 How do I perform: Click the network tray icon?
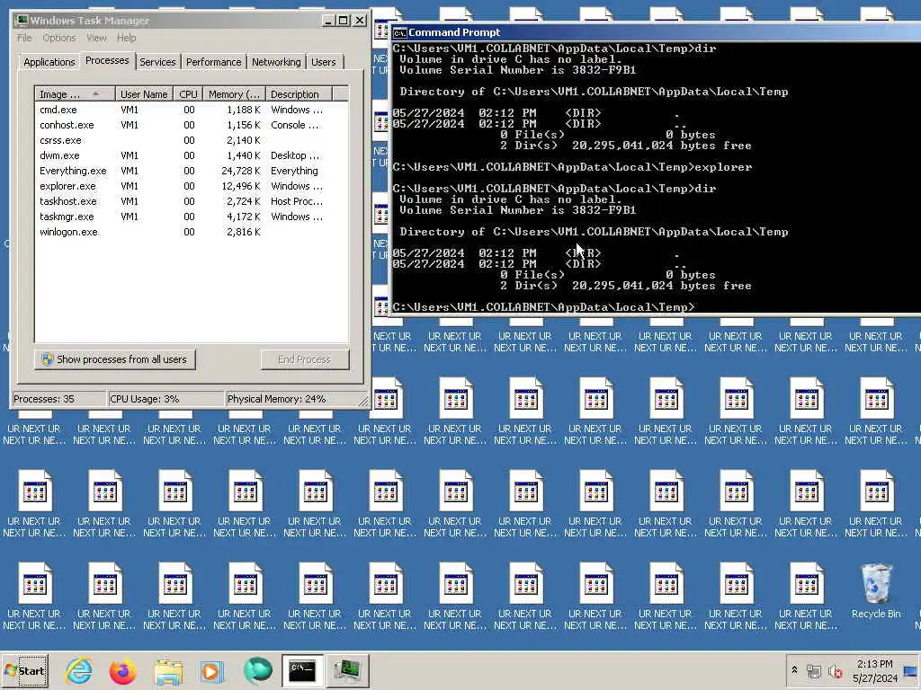tap(813, 670)
